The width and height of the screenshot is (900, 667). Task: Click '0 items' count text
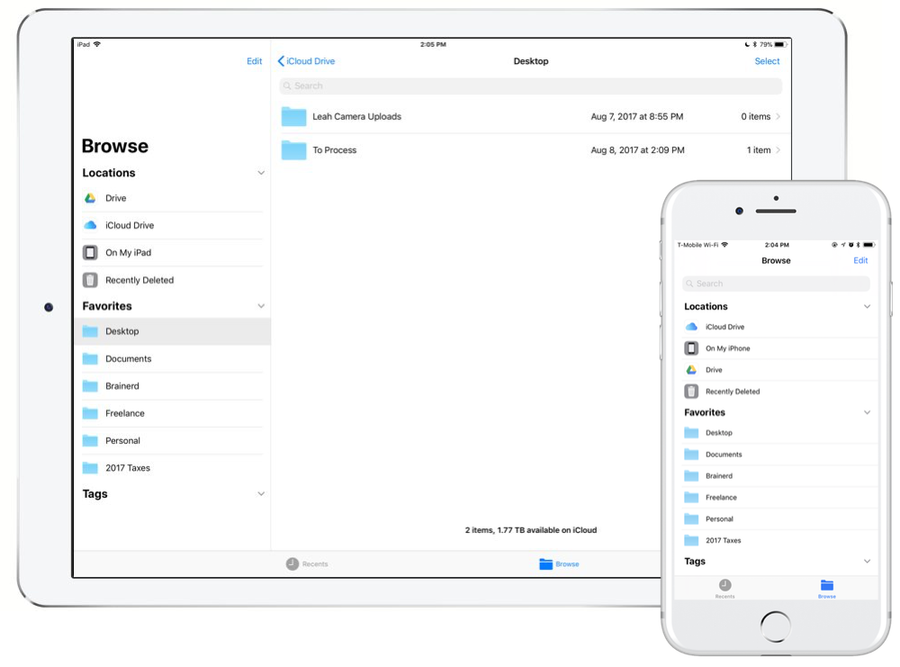(755, 116)
